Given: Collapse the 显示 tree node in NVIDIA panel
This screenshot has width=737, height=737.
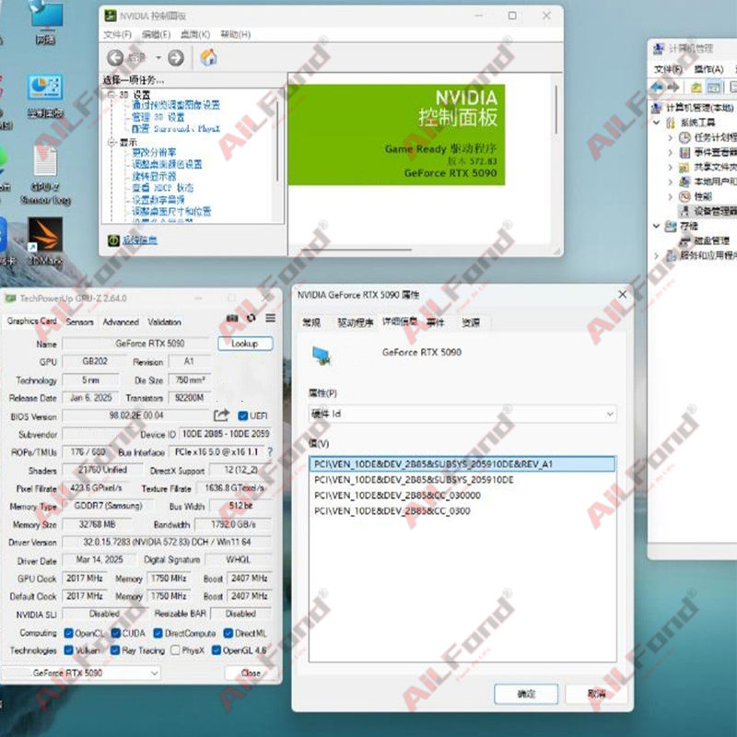Looking at the screenshot, I should [111, 142].
